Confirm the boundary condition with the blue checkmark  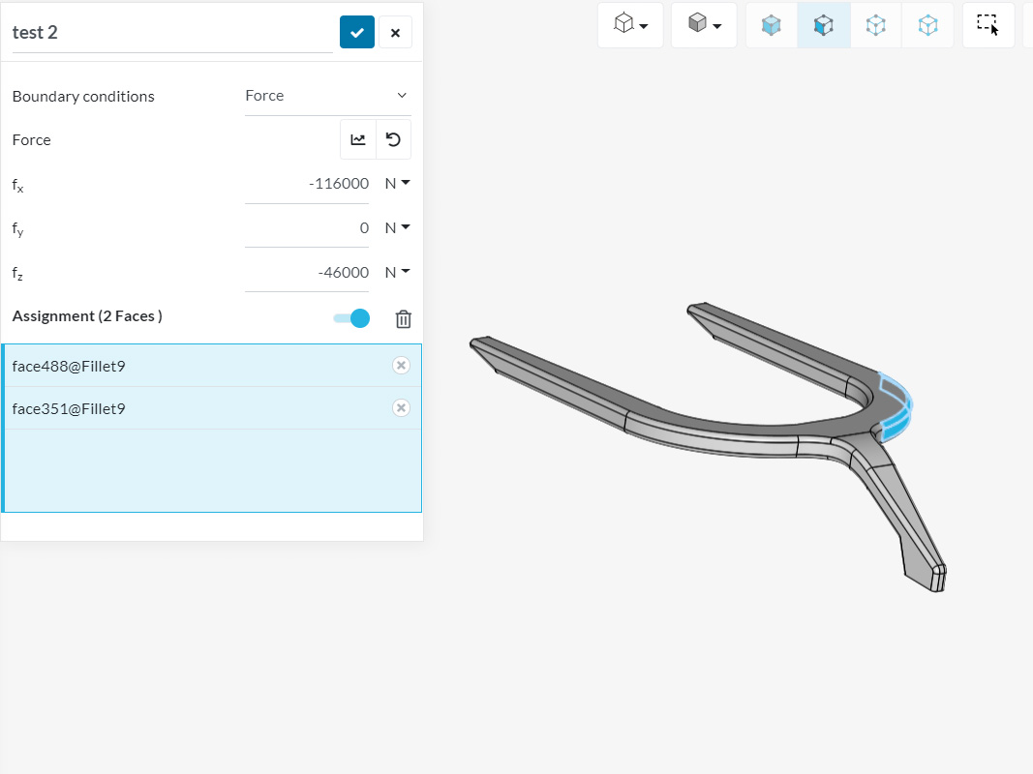(357, 32)
